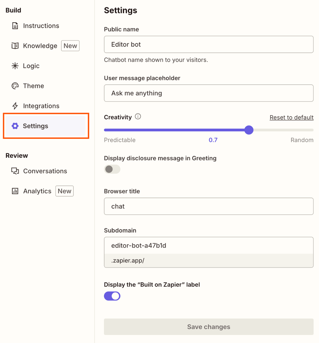Edit the Subdomain text field
This screenshot has height=343, width=319.
pos(209,245)
